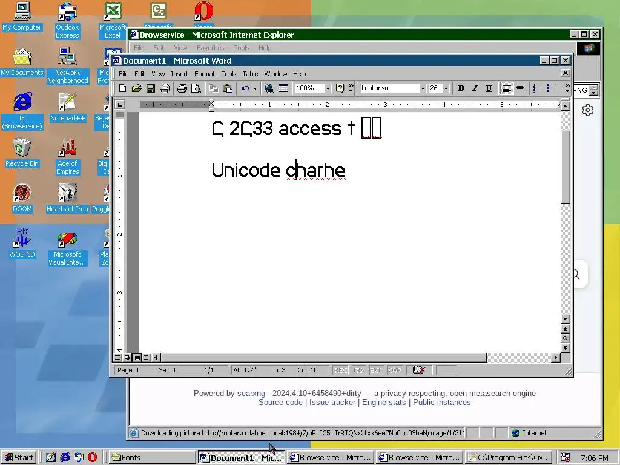Screen dimensions: 620x465
Task: Click the Tables and Borders icon
Action: [x=283, y=88]
